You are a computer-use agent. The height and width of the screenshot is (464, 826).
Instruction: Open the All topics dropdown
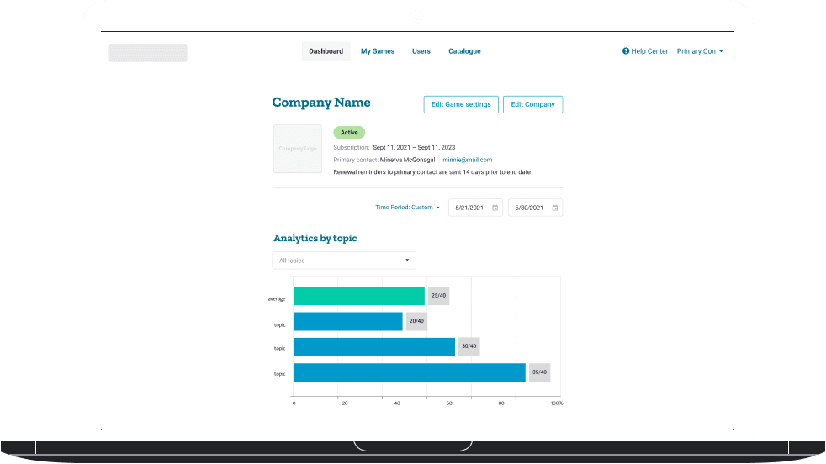(344, 261)
